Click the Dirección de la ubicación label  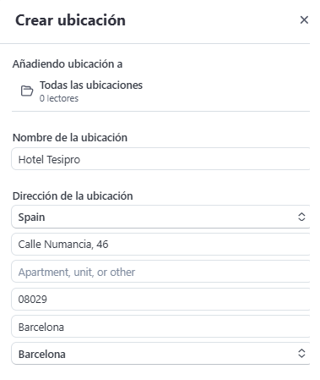click(x=73, y=196)
